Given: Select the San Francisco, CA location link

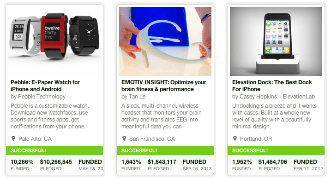Looking at the screenshot, I should 152,139.
